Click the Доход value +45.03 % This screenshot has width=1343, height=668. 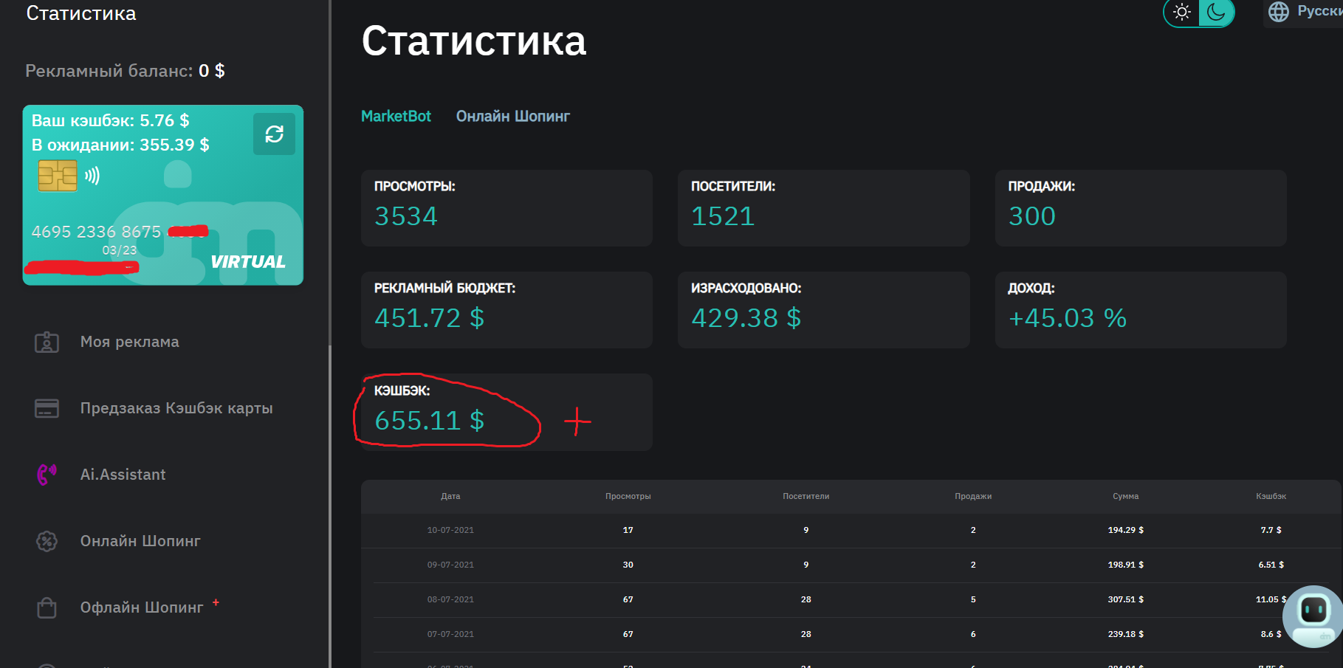pos(1068,318)
